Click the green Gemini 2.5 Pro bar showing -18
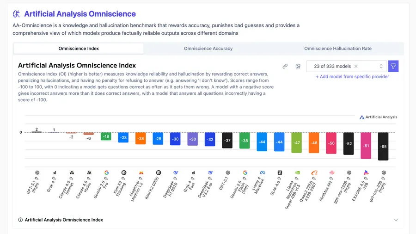The image size is (416, 234). click(106, 136)
